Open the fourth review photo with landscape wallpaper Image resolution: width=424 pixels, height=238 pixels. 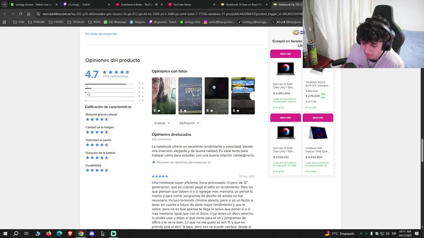[x=243, y=96]
